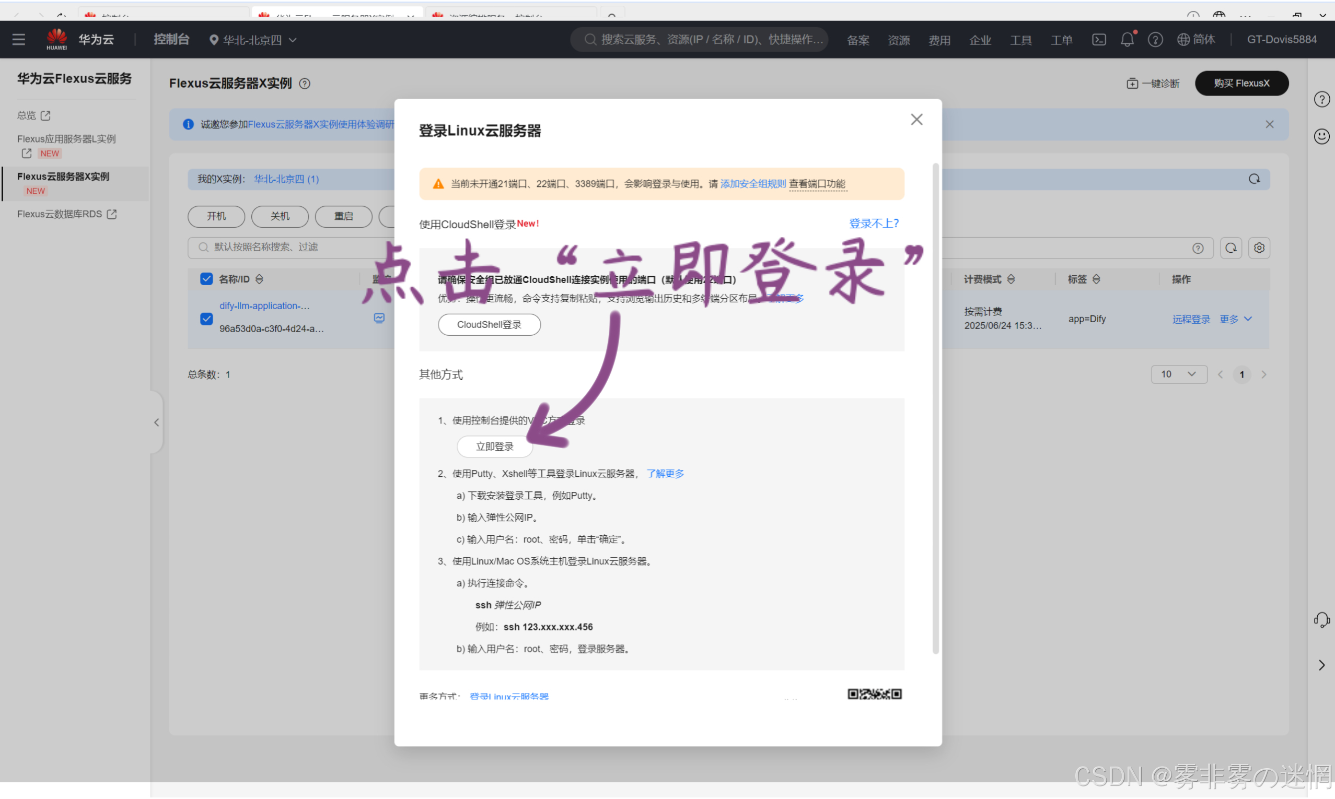The width and height of the screenshot is (1335, 799).
Task: Toggle the select-all checkbox in 名称/ID header
Action: 206,279
